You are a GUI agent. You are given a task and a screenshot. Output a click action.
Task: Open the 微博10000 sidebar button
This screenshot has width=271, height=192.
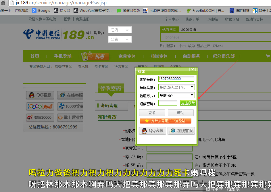[40, 117]
